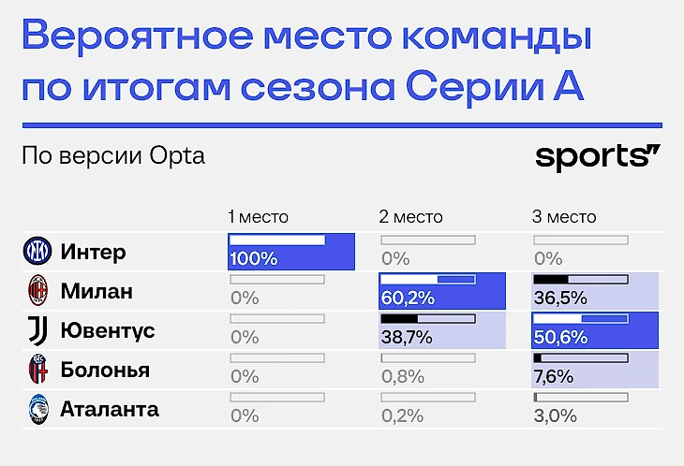The image size is (684, 466).
Task: Click the team name Интер
Action: pyautogui.click(x=93, y=252)
